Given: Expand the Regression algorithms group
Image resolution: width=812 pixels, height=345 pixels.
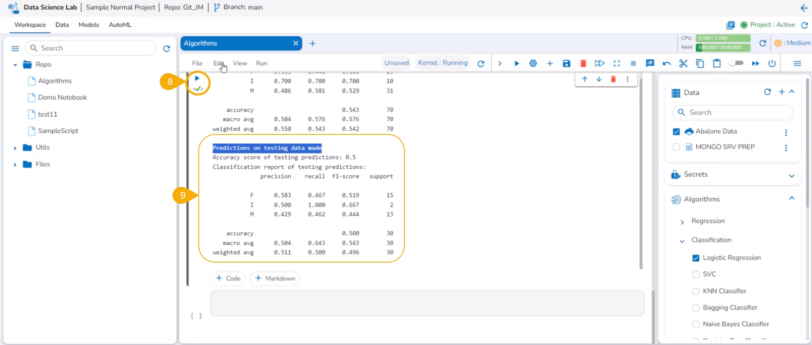Looking at the screenshot, I should (682, 222).
